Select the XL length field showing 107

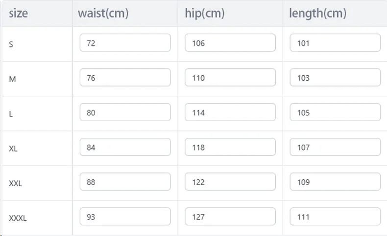click(335, 147)
